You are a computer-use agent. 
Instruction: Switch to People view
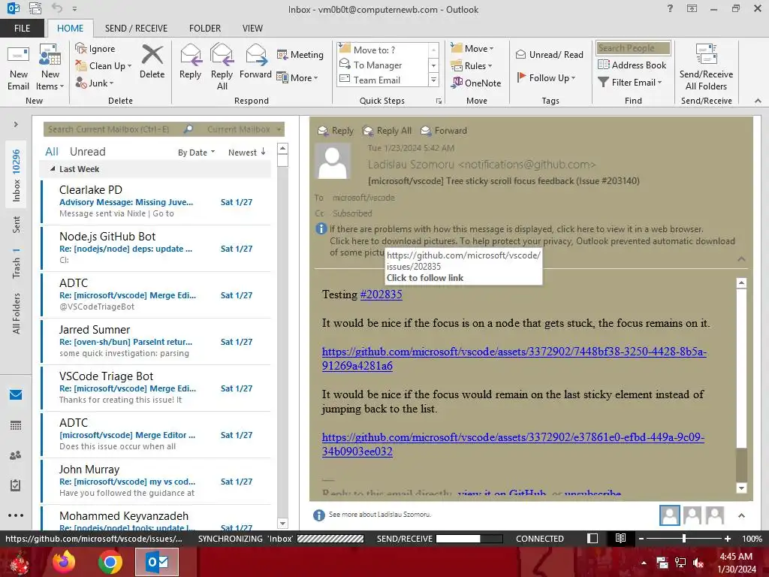click(x=16, y=455)
